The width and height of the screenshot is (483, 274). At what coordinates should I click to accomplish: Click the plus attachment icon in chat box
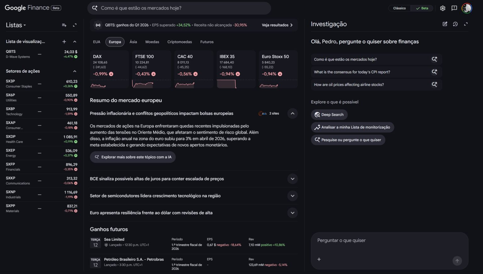click(319, 259)
